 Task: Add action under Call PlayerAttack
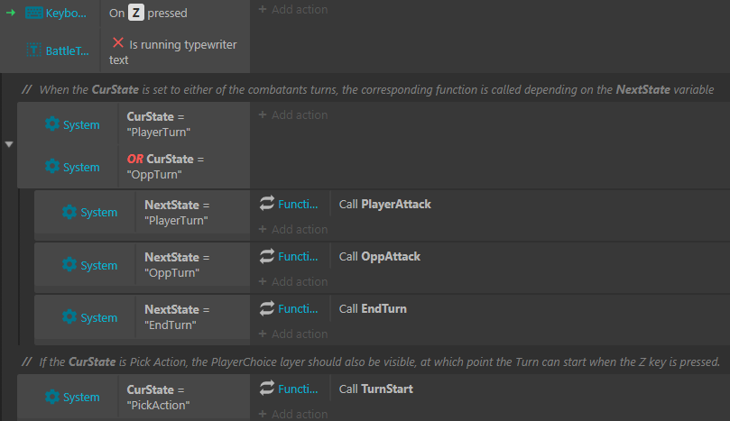coord(293,229)
